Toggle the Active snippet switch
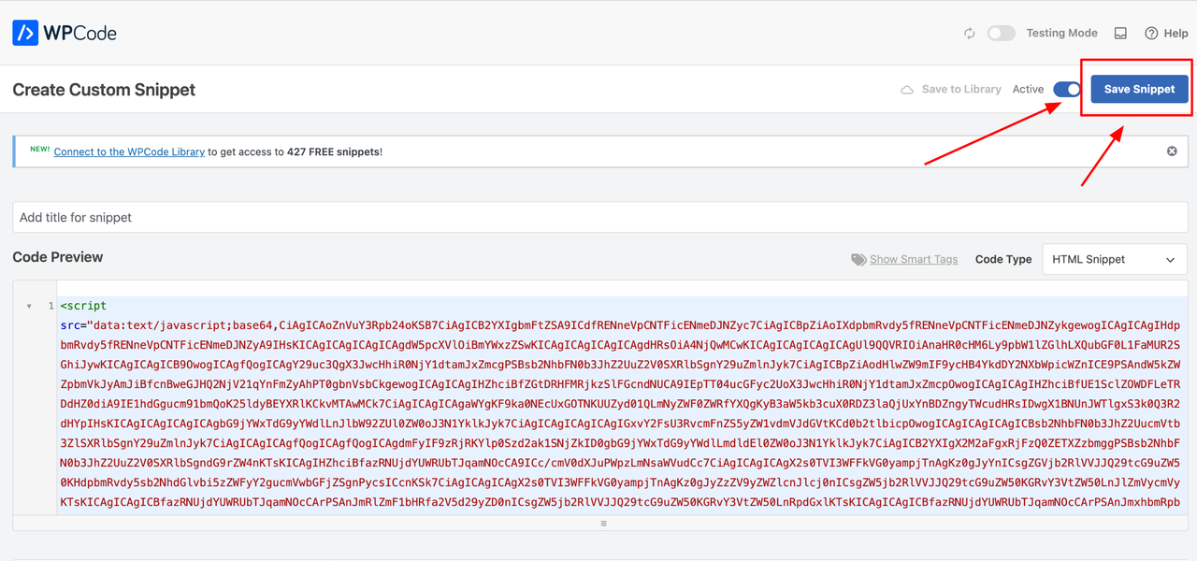 (1067, 90)
